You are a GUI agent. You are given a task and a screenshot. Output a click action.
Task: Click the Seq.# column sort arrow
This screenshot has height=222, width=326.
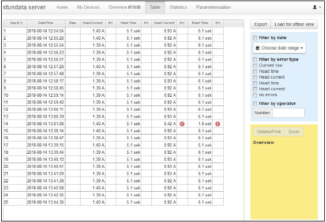point(22,23)
